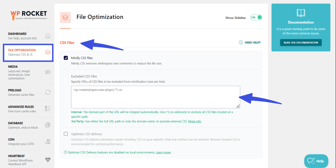Screen dimensions: 336x168
Task: Click the File Optimization header icon
Action: 65,17
